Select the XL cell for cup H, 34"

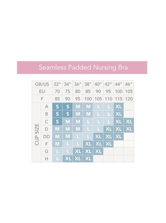coord(68,159)
